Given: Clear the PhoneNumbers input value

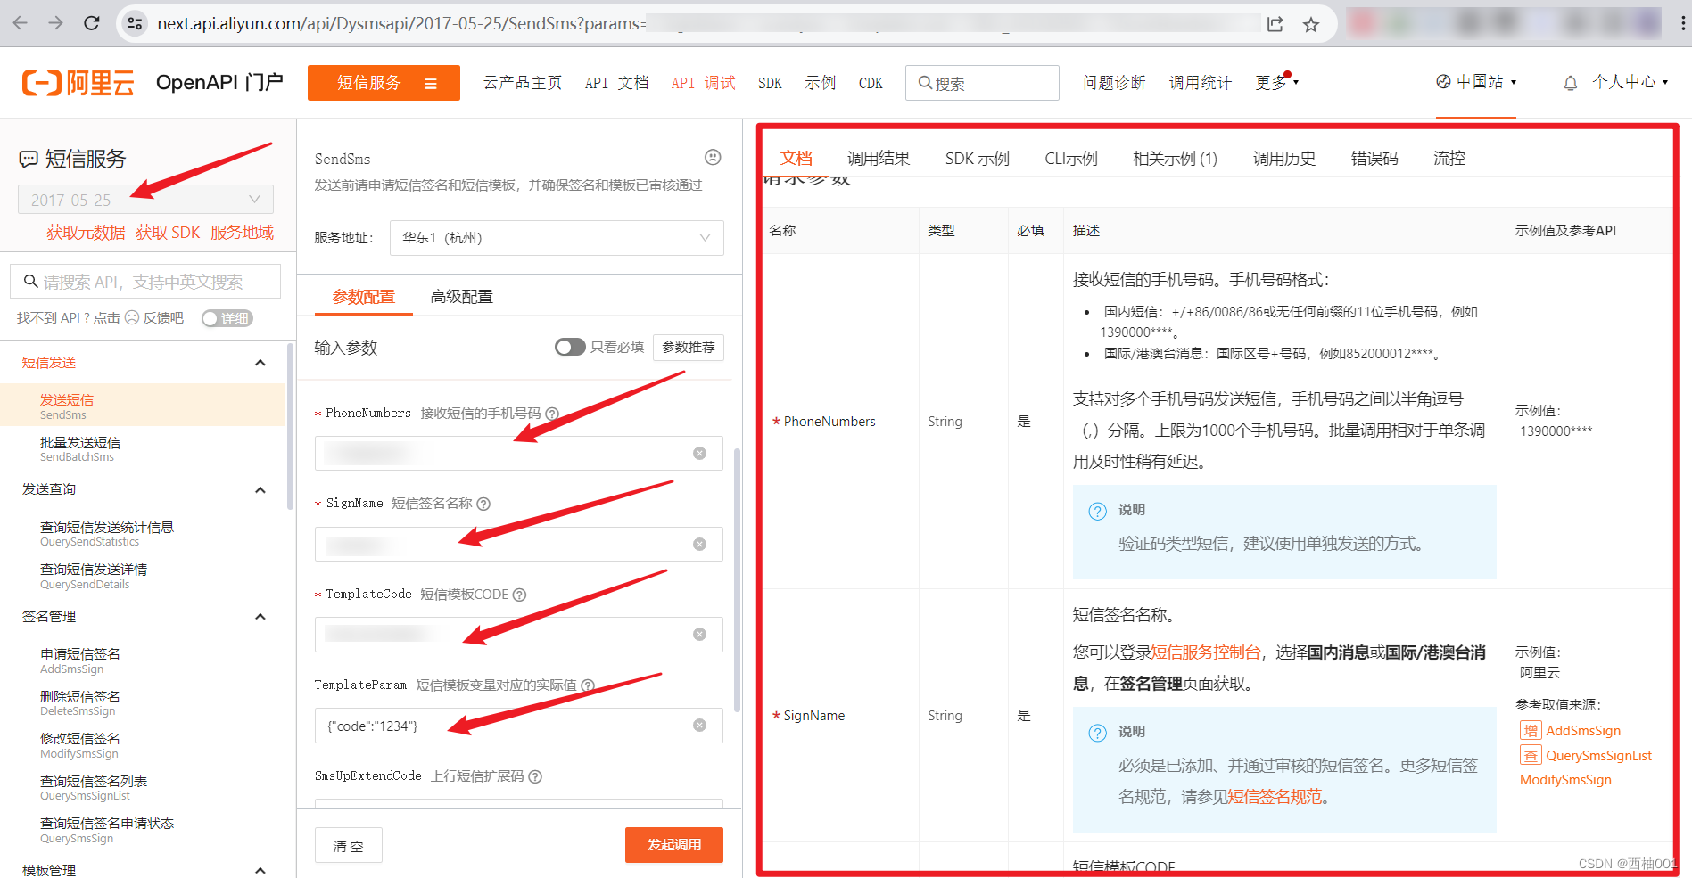Looking at the screenshot, I should pyautogui.click(x=700, y=454).
